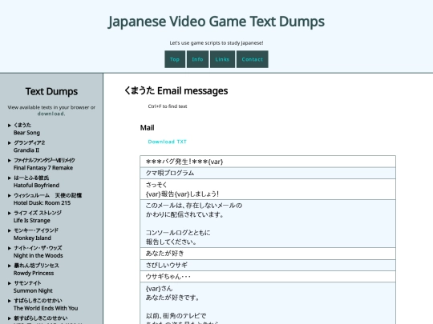The height and width of the screenshot is (324, 433).
Task: Click the Download TXT link
Action: coord(168,142)
